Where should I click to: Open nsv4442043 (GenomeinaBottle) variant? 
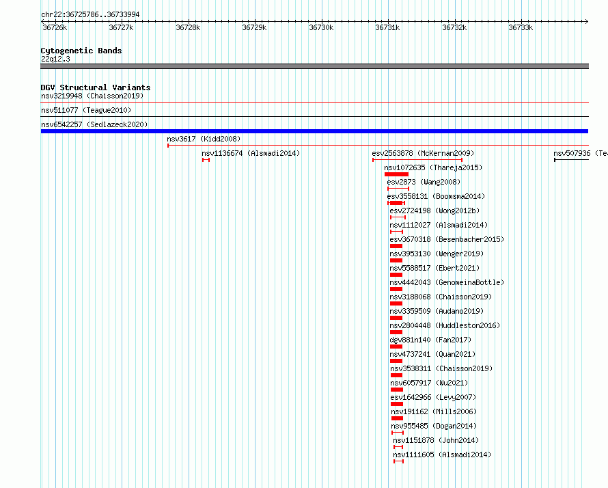(447, 282)
